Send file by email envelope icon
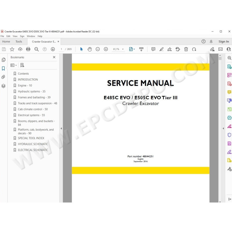This screenshot has width=232, height=232. point(220,49)
